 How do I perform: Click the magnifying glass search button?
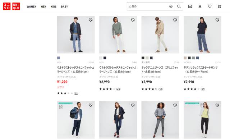click(179, 6)
